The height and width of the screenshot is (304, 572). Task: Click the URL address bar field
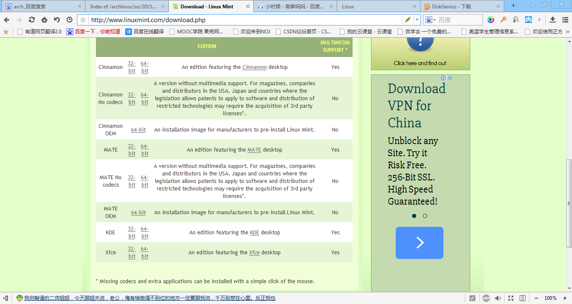[x=245, y=20]
